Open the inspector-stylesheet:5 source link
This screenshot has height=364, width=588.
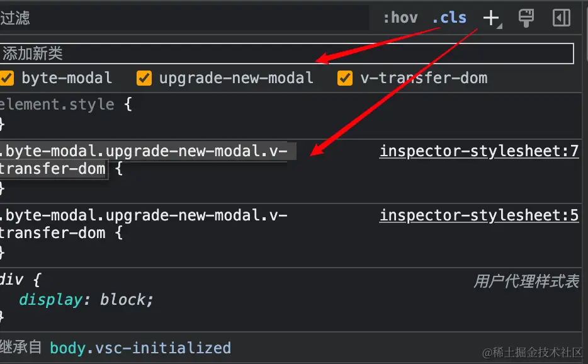pos(479,215)
